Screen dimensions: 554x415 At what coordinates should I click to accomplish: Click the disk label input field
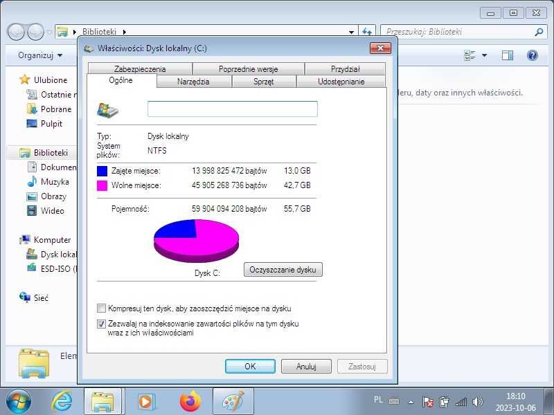click(x=233, y=109)
